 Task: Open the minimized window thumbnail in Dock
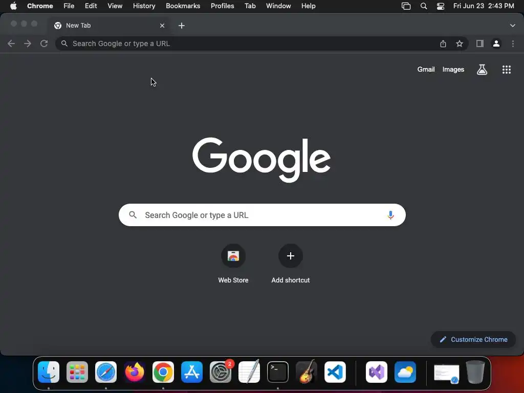(446, 373)
